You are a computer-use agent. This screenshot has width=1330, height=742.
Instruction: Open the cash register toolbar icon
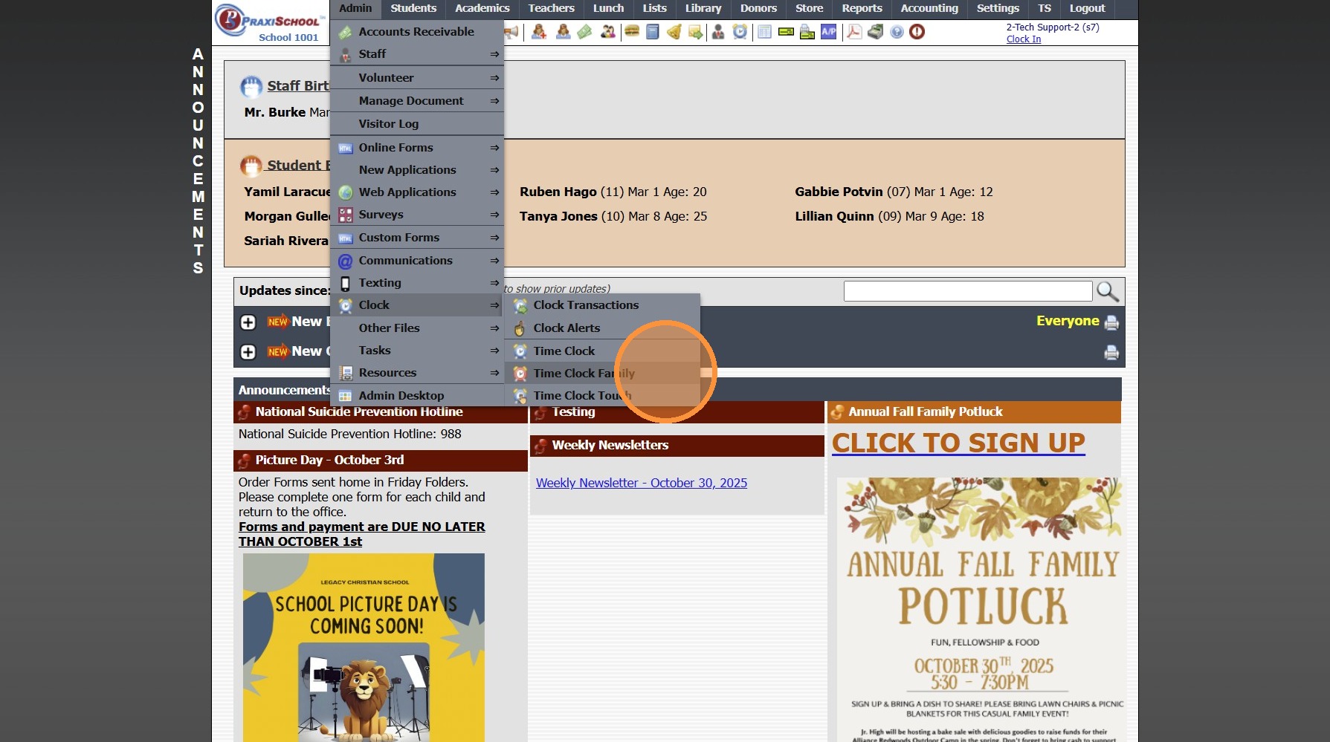876,32
